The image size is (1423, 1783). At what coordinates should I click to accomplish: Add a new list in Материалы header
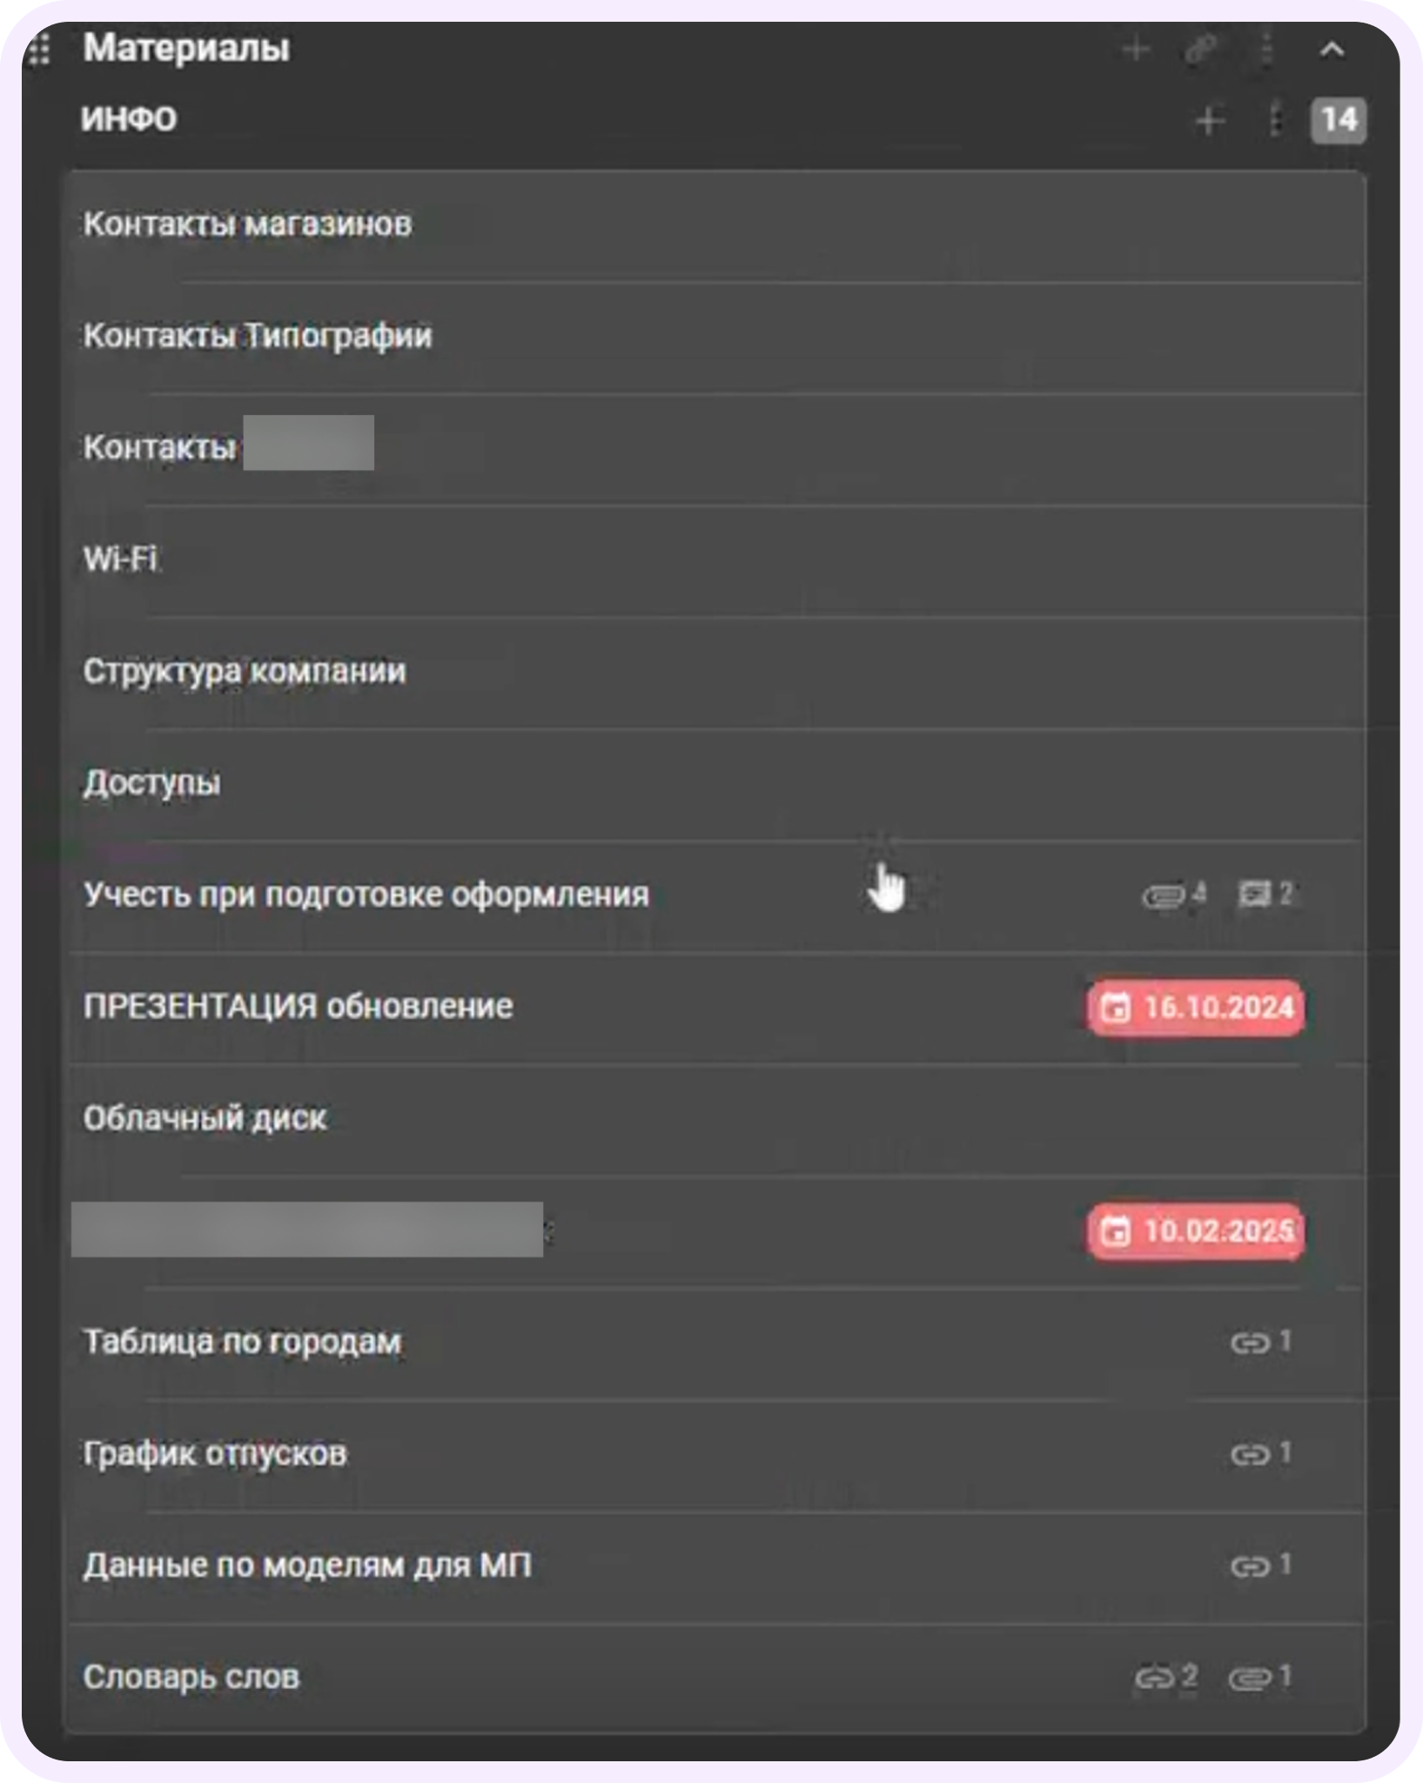pyautogui.click(x=1136, y=49)
